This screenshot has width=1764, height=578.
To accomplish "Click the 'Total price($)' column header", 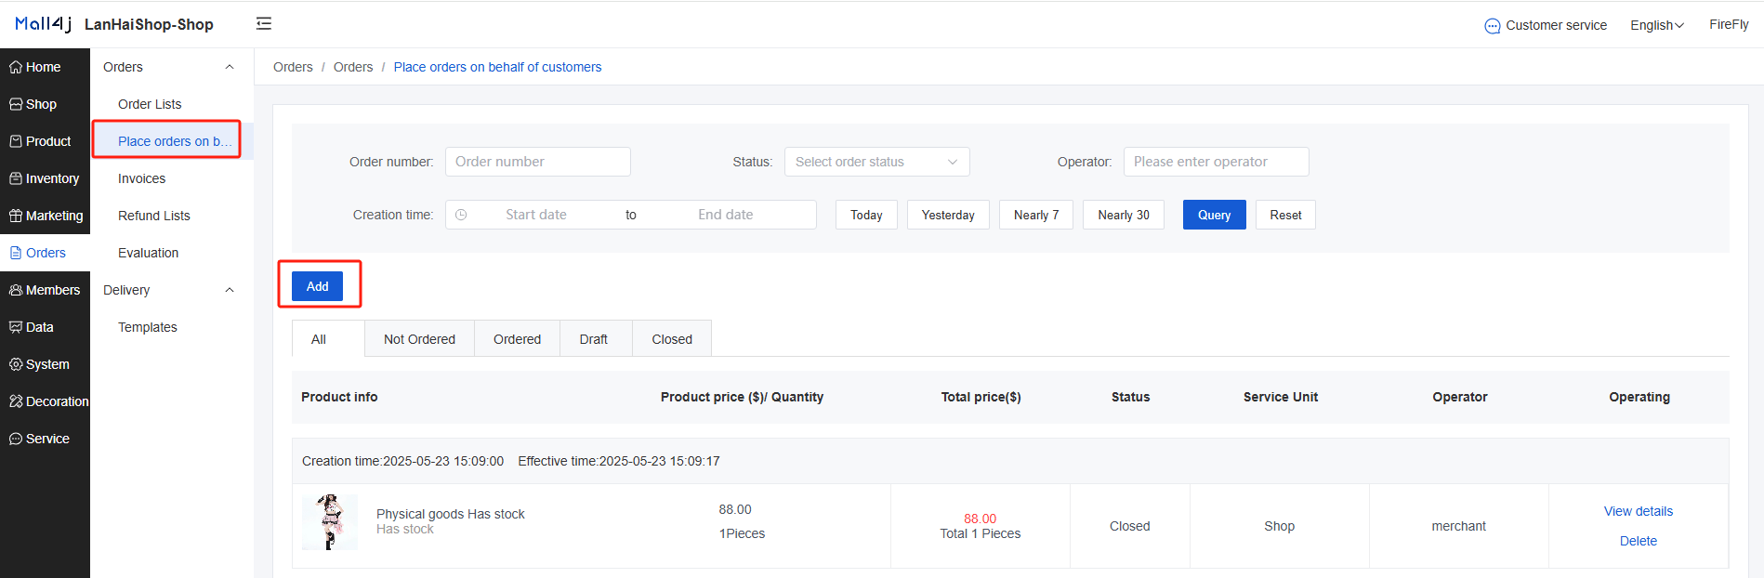I will [x=981, y=397].
